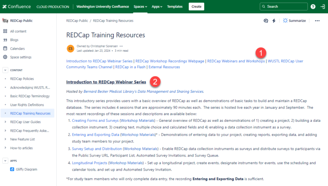Click the Create button
Image resolution: width=328 pixels, height=186 pixels.
tap(196, 6)
